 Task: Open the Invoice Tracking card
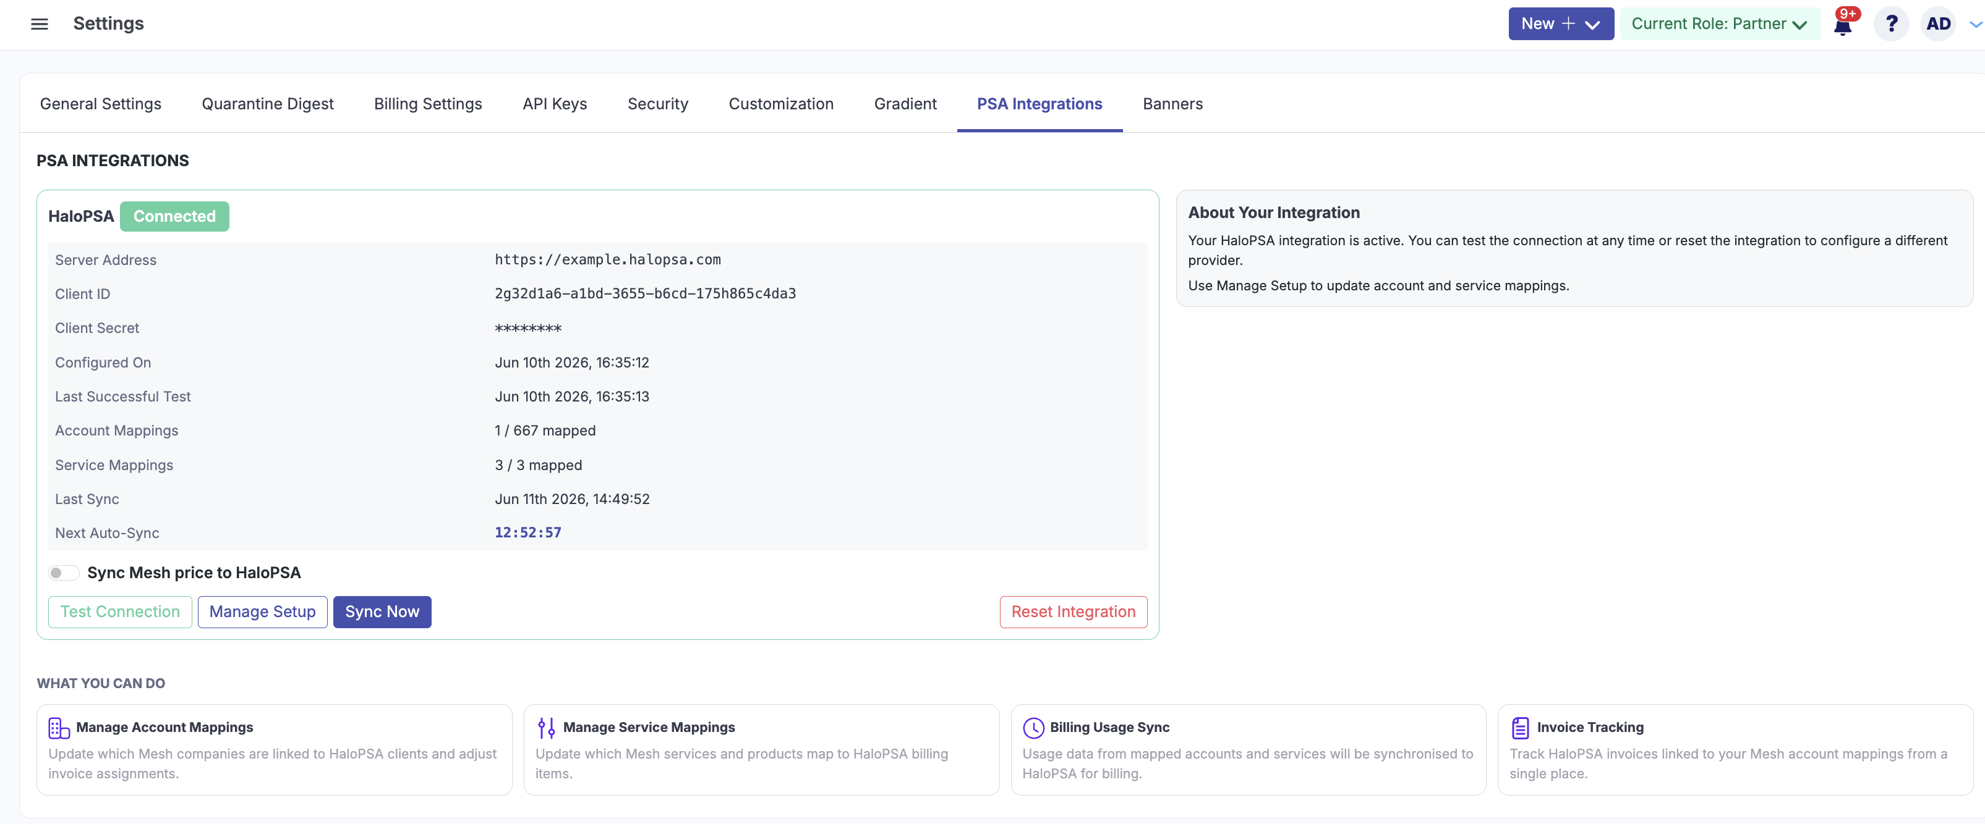(x=1735, y=750)
